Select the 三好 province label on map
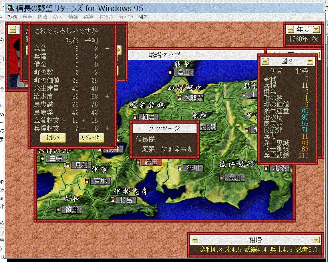Screen dimensions: 328x262 coord(56,159)
